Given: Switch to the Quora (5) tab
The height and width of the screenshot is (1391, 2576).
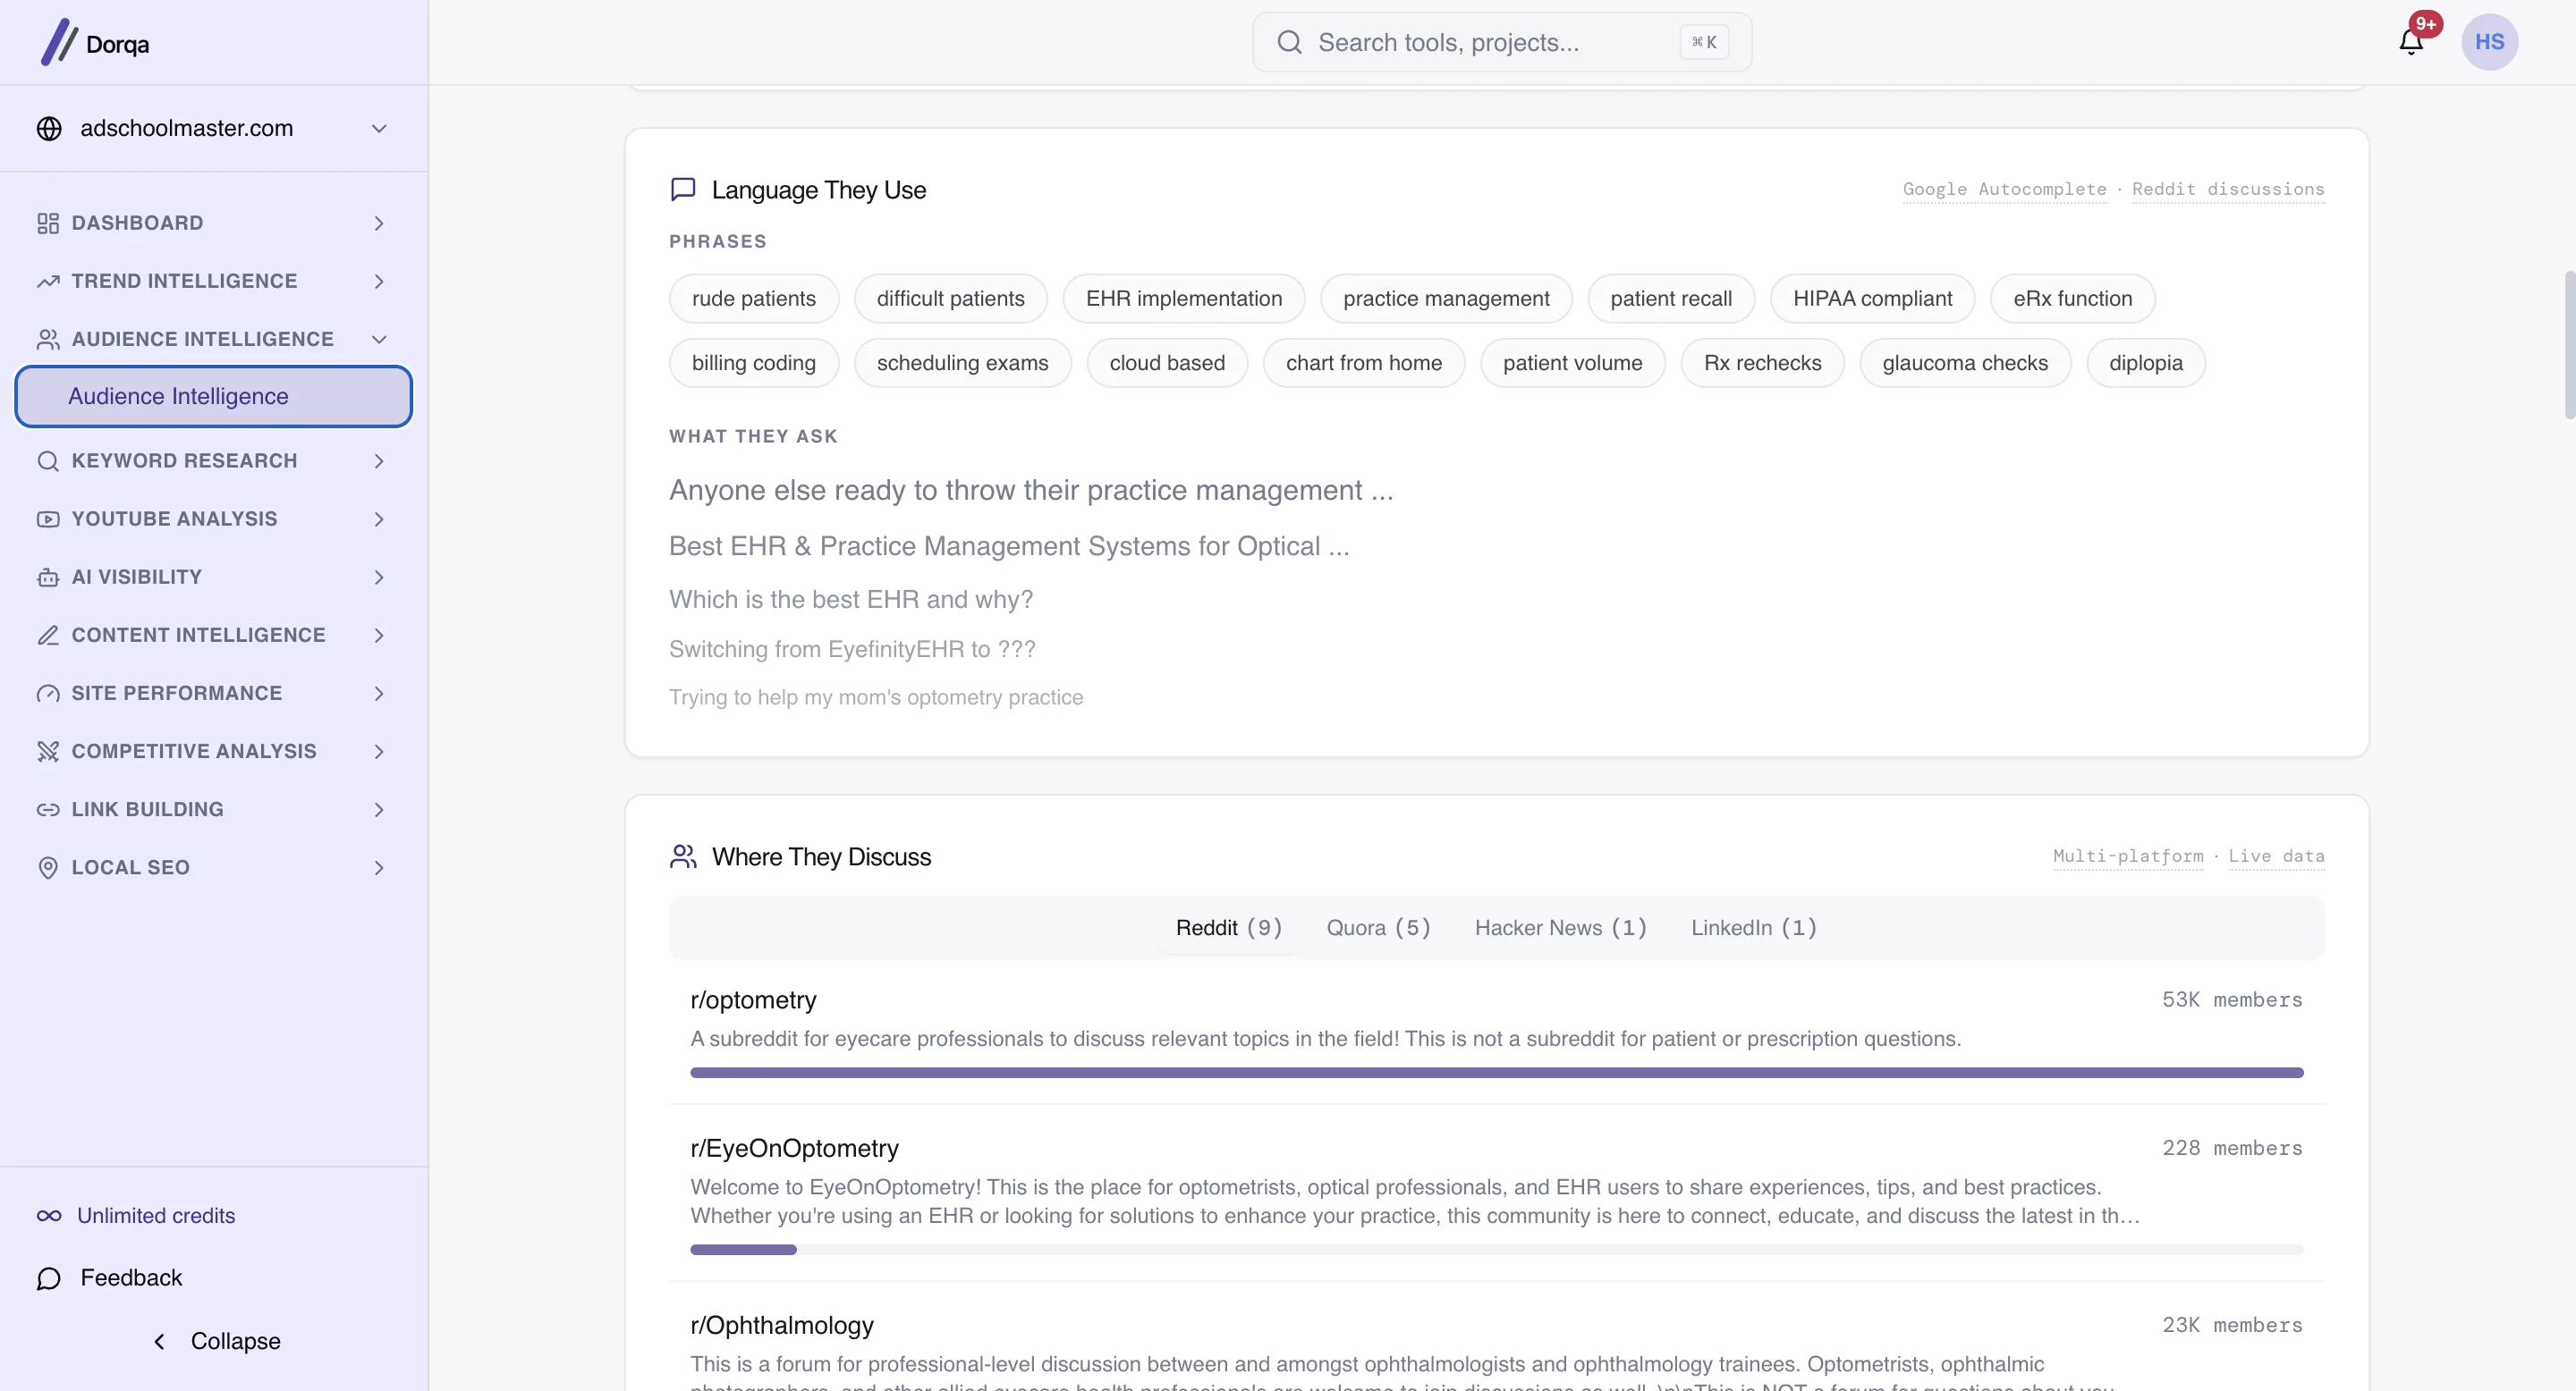Looking at the screenshot, I should coord(1378,927).
